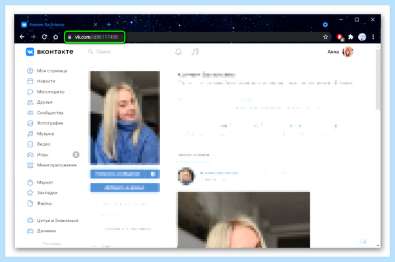Screen dimensions: 395x262
Task: Click the Мессенджер chat bubble icon
Action: tap(30, 92)
